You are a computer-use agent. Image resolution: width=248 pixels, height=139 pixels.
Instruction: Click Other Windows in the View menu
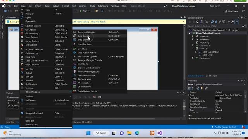[46, 92]
